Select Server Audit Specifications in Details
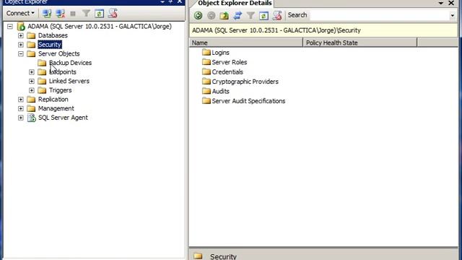The height and width of the screenshot is (260, 462). coord(248,101)
